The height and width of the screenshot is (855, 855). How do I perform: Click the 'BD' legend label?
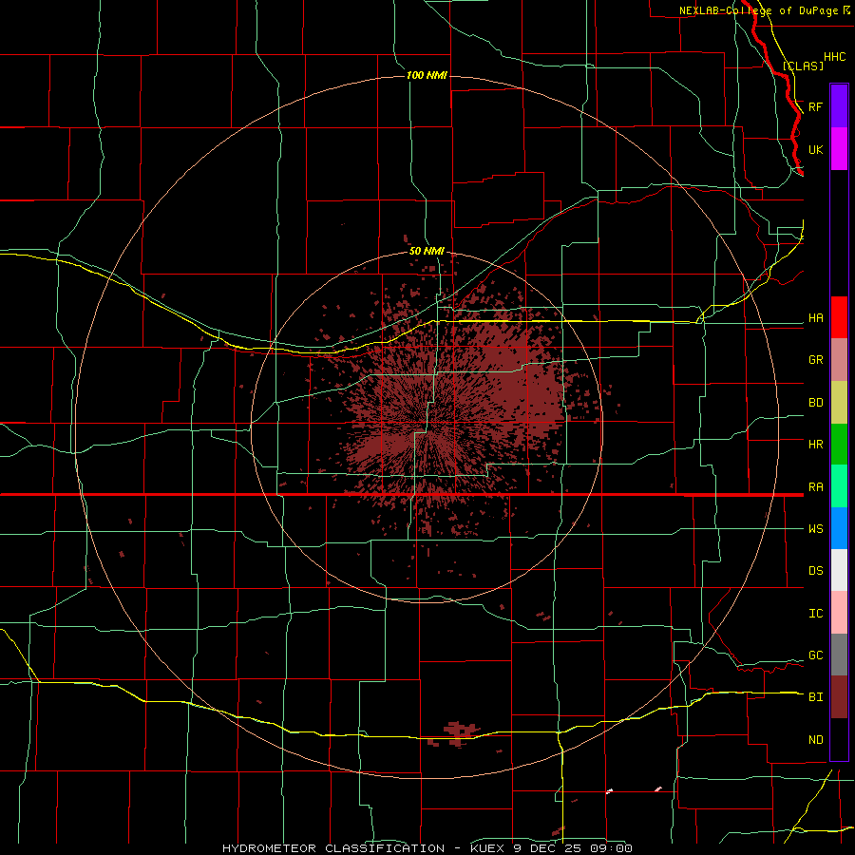coord(815,403)
